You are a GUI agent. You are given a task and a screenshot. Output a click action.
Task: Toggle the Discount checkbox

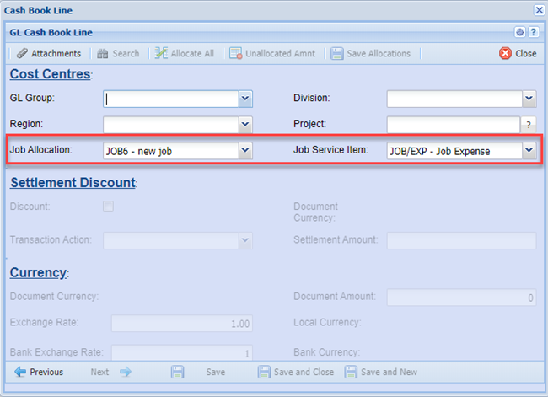pyautogui.click(x=108, y=207)
